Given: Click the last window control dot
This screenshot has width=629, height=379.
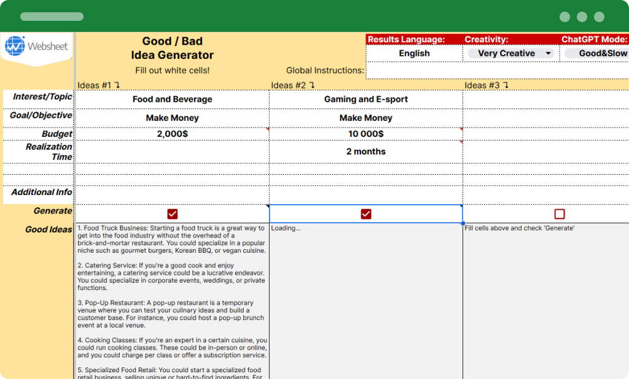Looking at the screenshot, I should (x=600, y=17).
